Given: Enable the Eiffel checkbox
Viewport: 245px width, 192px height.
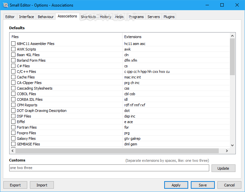Looking at the screenshot, I should tap(13, 122).
